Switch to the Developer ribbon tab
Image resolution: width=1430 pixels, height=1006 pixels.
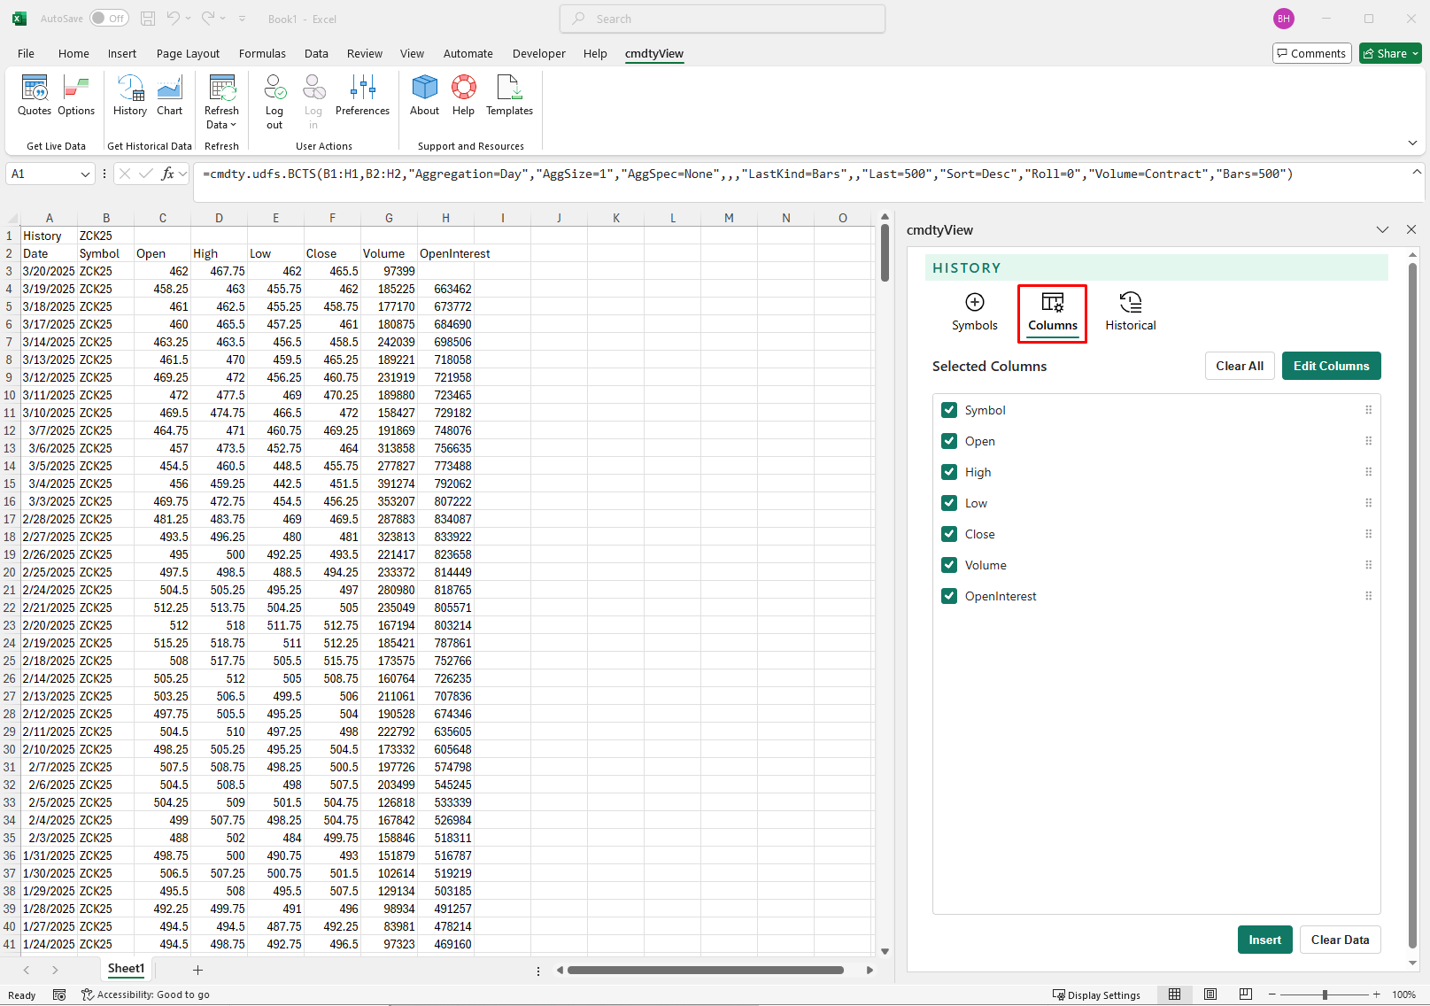[x=538, y=53]
